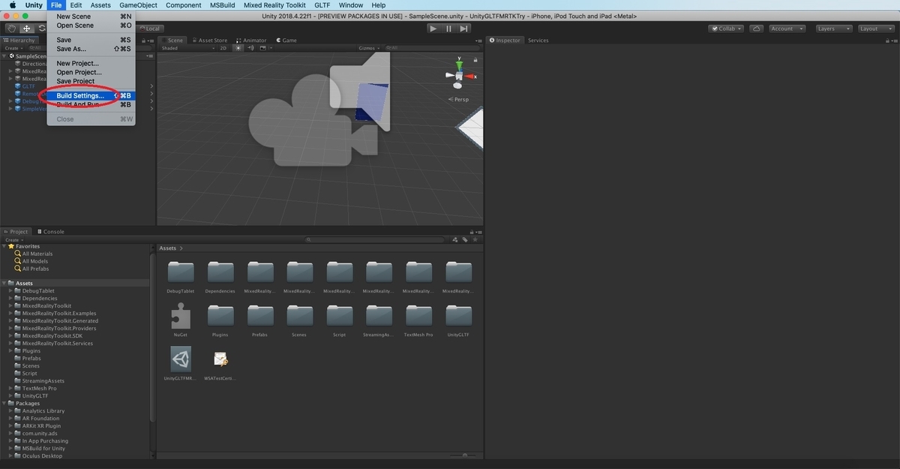Select the Move tool in the toolbar
This screenshot has height=469, width=900.
click(x=26, y=29)
